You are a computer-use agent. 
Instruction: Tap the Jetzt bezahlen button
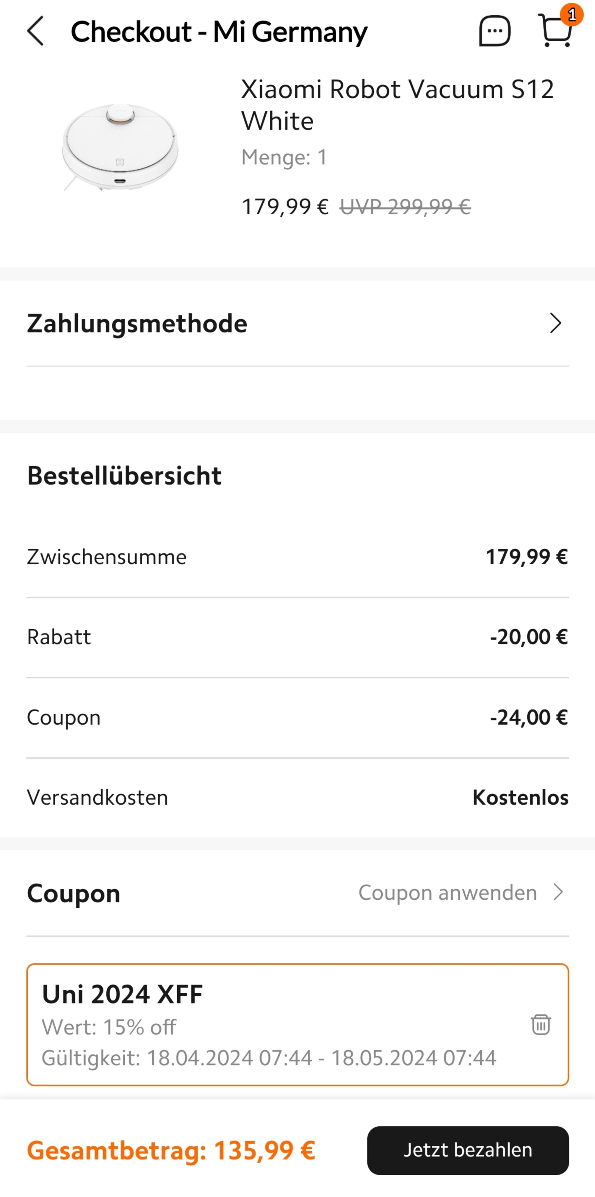point(468,1150)
